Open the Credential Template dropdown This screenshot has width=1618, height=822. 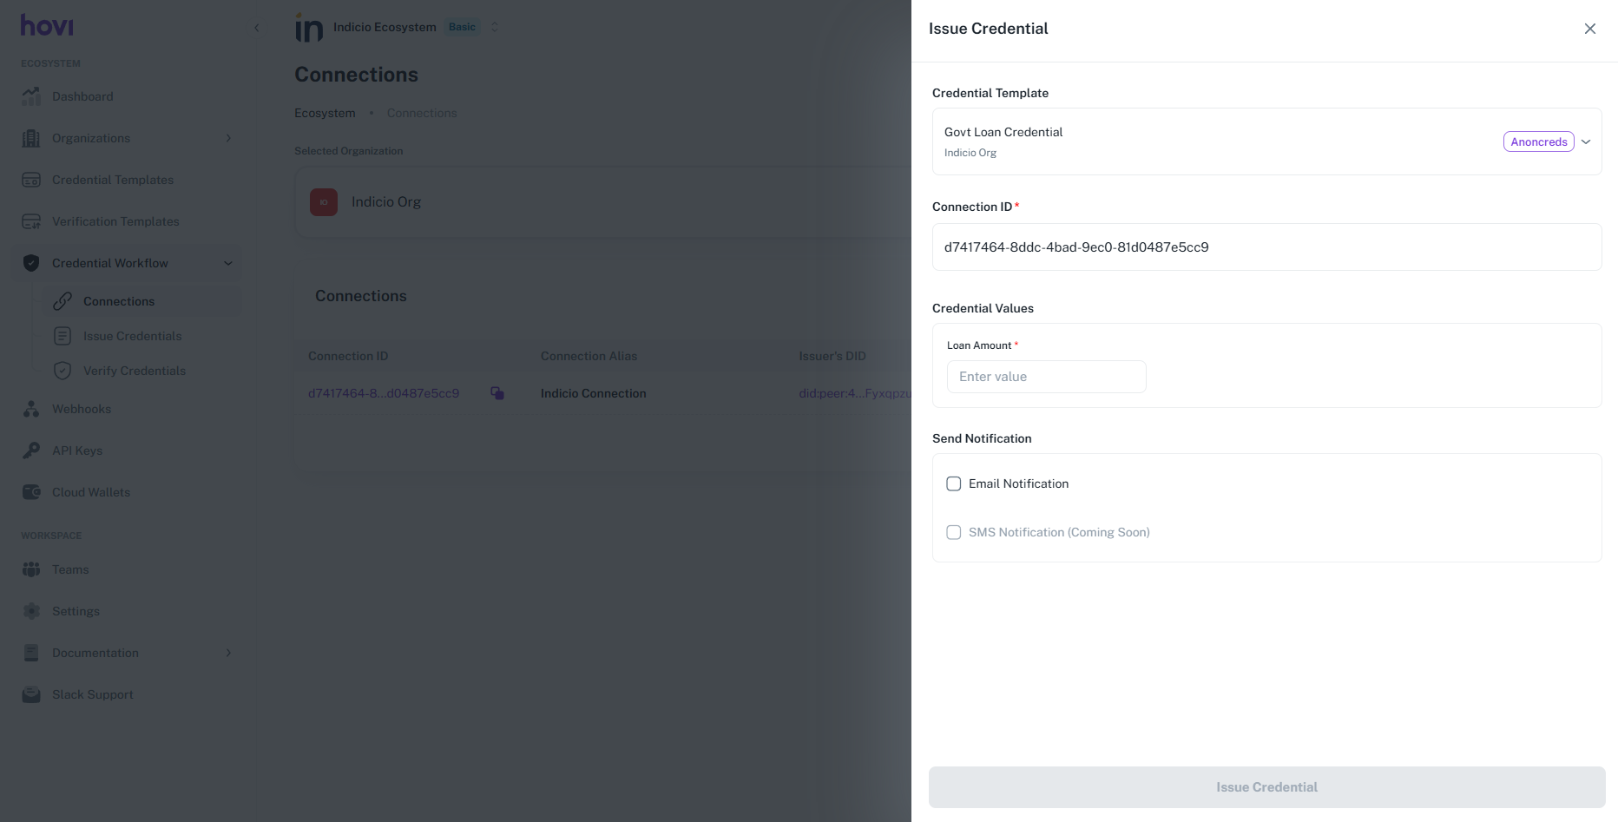pyautogui.click(x=1585, y=141)
